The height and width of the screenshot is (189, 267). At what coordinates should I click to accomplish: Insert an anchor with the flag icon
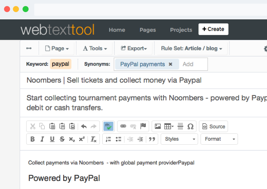pyautogui.click(x=143, y=126)
